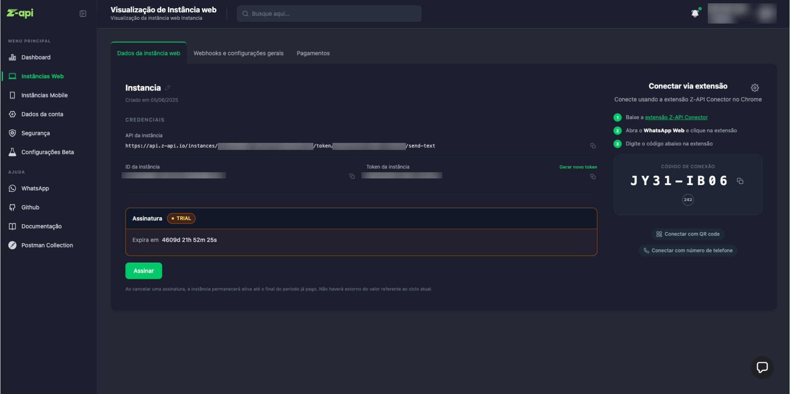
Task: Open the gear settings for Conectar via extensão
Action: tap(755, 88)
